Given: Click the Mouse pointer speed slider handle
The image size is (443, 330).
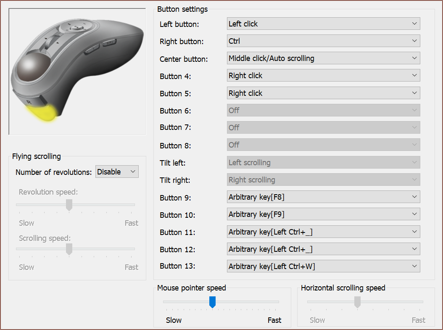Looking at the screenshot, I should (212, 302).
